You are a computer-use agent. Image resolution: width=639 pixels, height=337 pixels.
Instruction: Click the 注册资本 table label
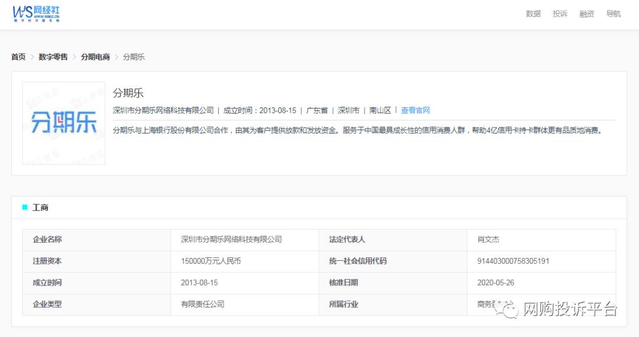coord(47,261)
